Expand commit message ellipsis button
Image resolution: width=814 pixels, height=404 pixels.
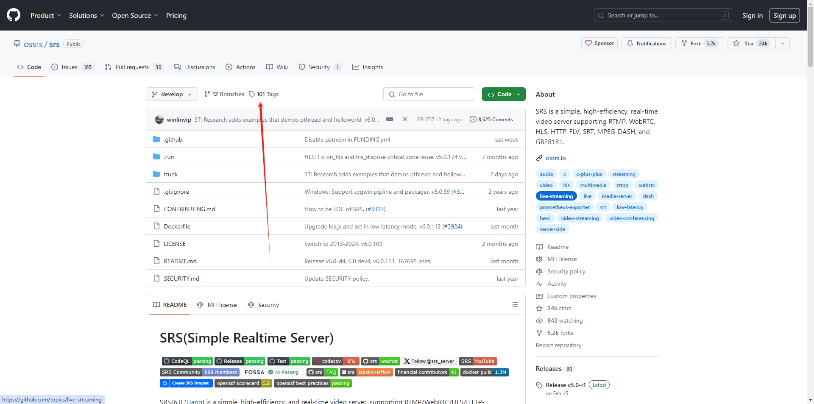coord(390,120)
